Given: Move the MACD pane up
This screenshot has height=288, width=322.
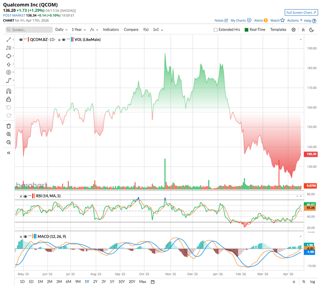Looking at the screenshot, I should (301, 237).
